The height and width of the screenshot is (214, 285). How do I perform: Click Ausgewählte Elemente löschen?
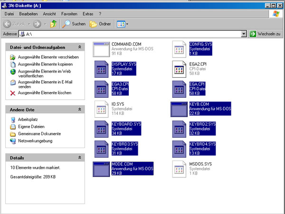[x=45, y=93]
